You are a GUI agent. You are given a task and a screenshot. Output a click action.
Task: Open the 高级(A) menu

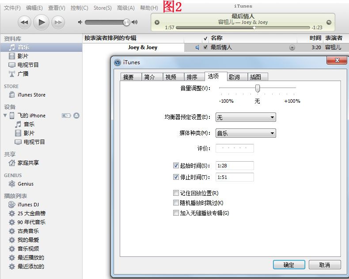pos(126,8)
